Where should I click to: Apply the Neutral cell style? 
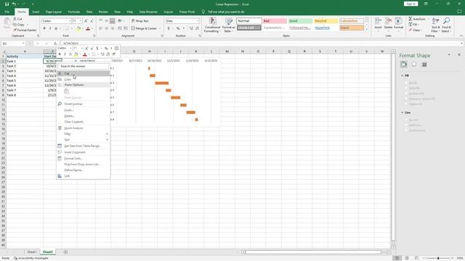pos(326,21)
